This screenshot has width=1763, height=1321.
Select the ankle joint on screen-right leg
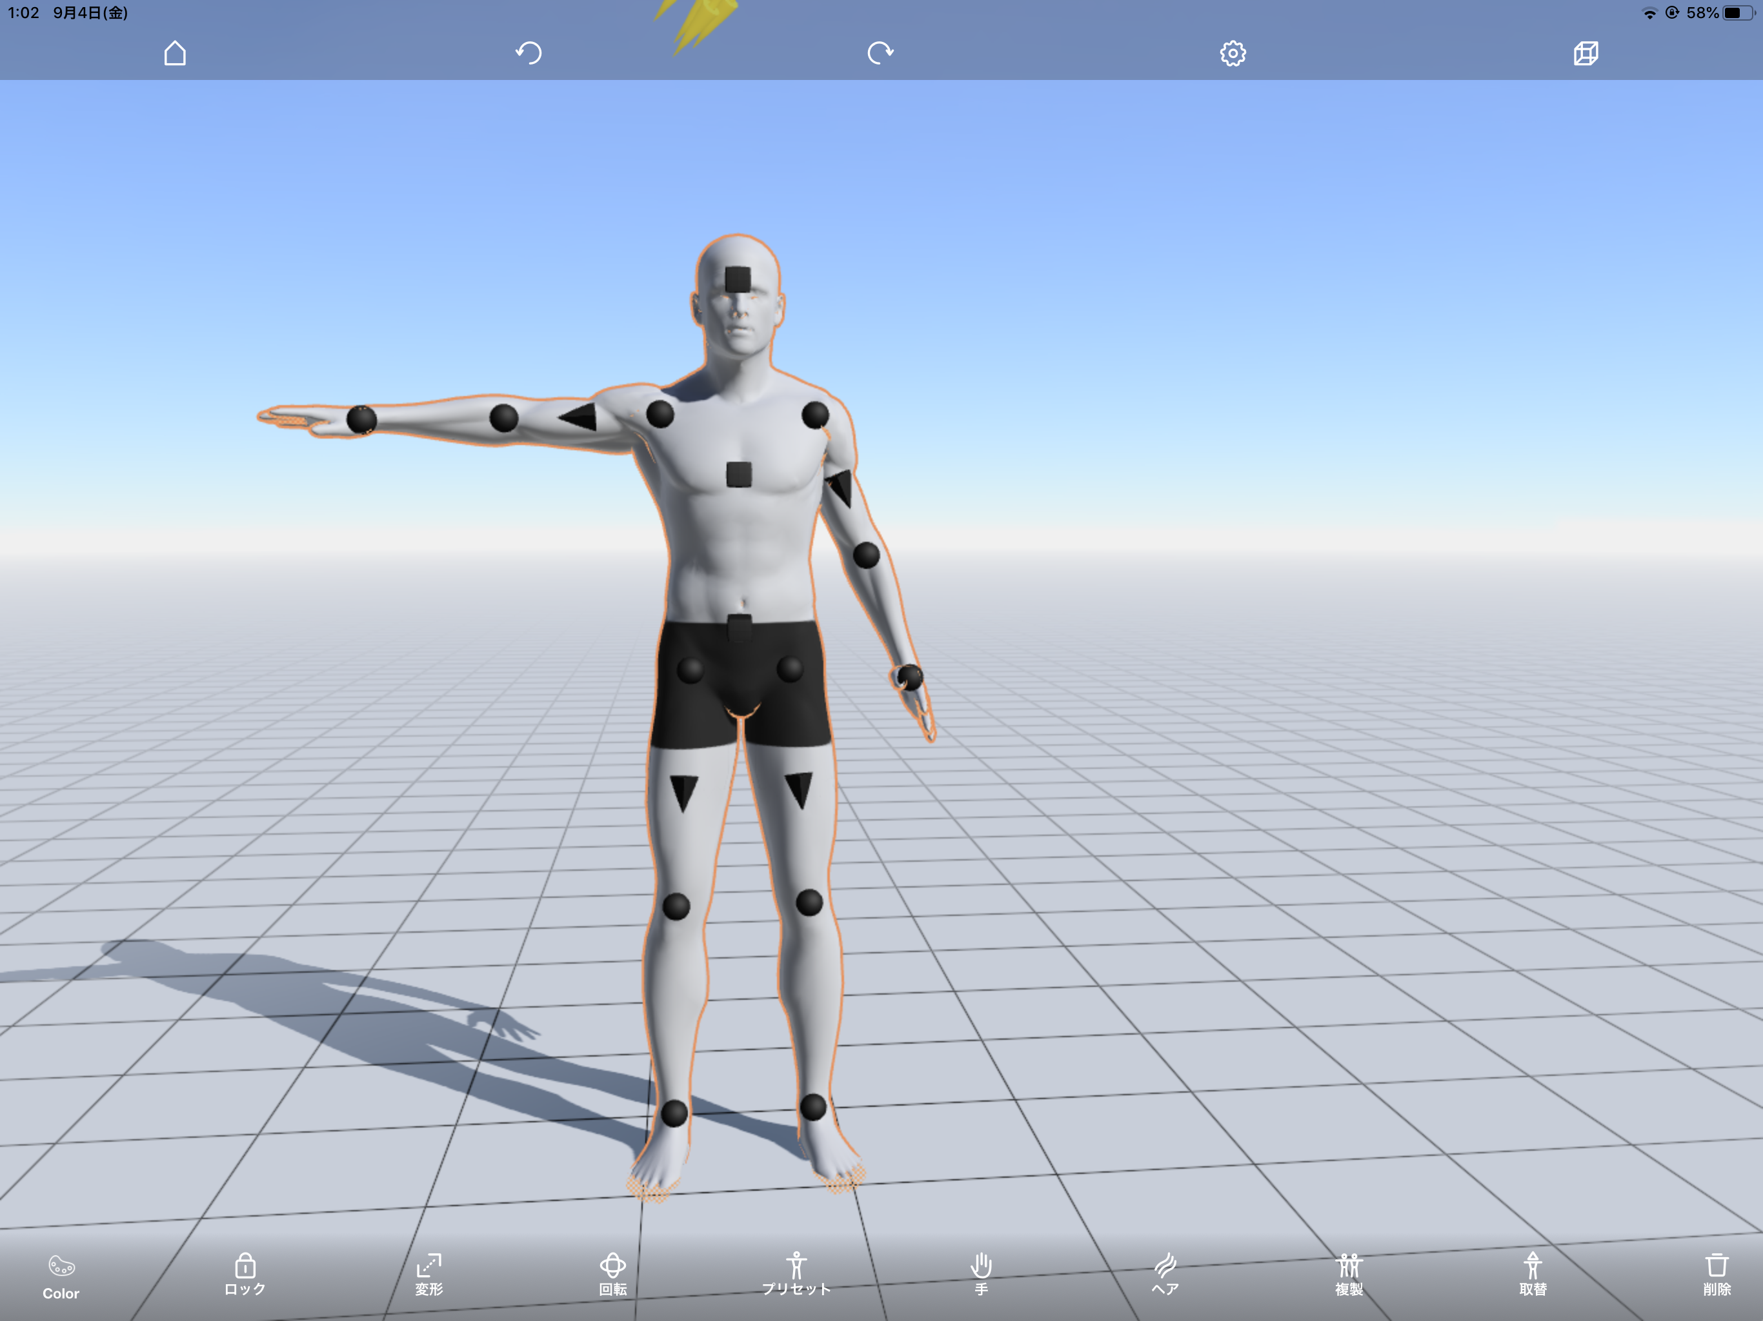(813, 1107)
